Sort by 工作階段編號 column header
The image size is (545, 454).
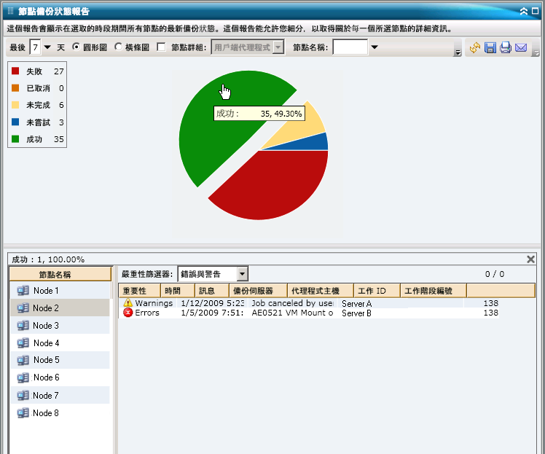[x=434, y=291]
